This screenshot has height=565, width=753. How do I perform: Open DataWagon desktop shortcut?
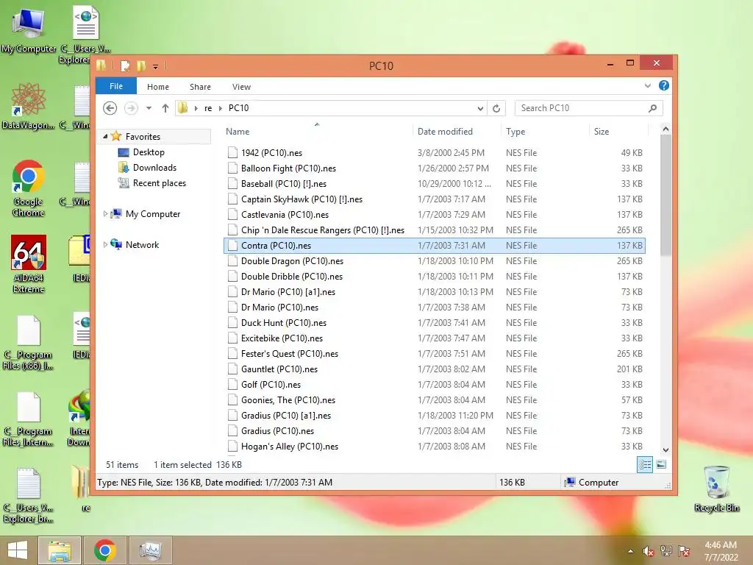(x=29, y=106)
